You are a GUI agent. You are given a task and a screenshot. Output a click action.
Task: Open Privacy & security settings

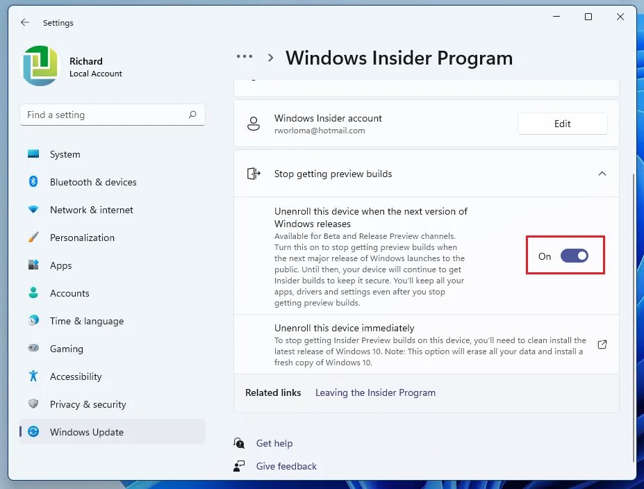pos(88,404)
